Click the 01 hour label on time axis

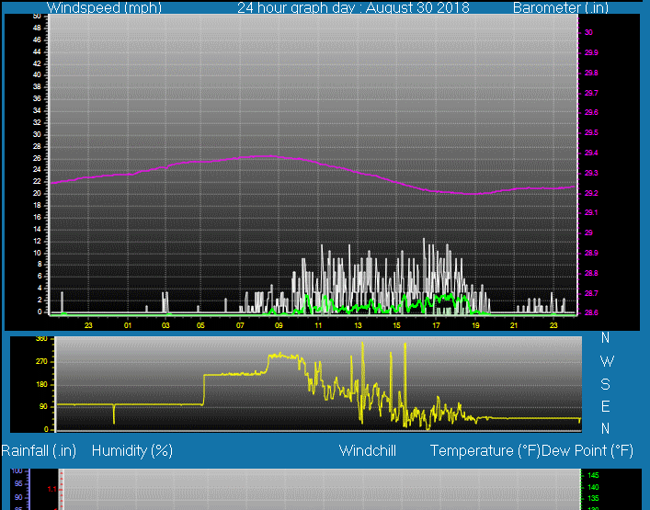(x=128, y=325)
